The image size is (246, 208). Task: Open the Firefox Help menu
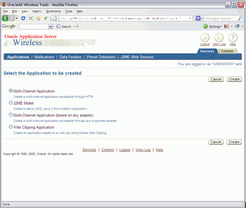[79, 11]
